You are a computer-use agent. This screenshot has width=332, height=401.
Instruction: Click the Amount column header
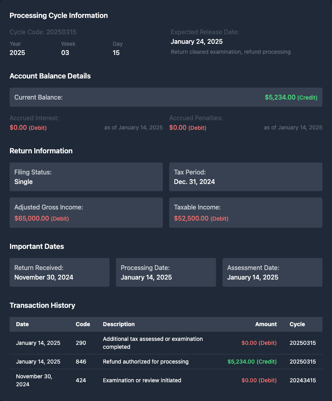pos(266,324)
